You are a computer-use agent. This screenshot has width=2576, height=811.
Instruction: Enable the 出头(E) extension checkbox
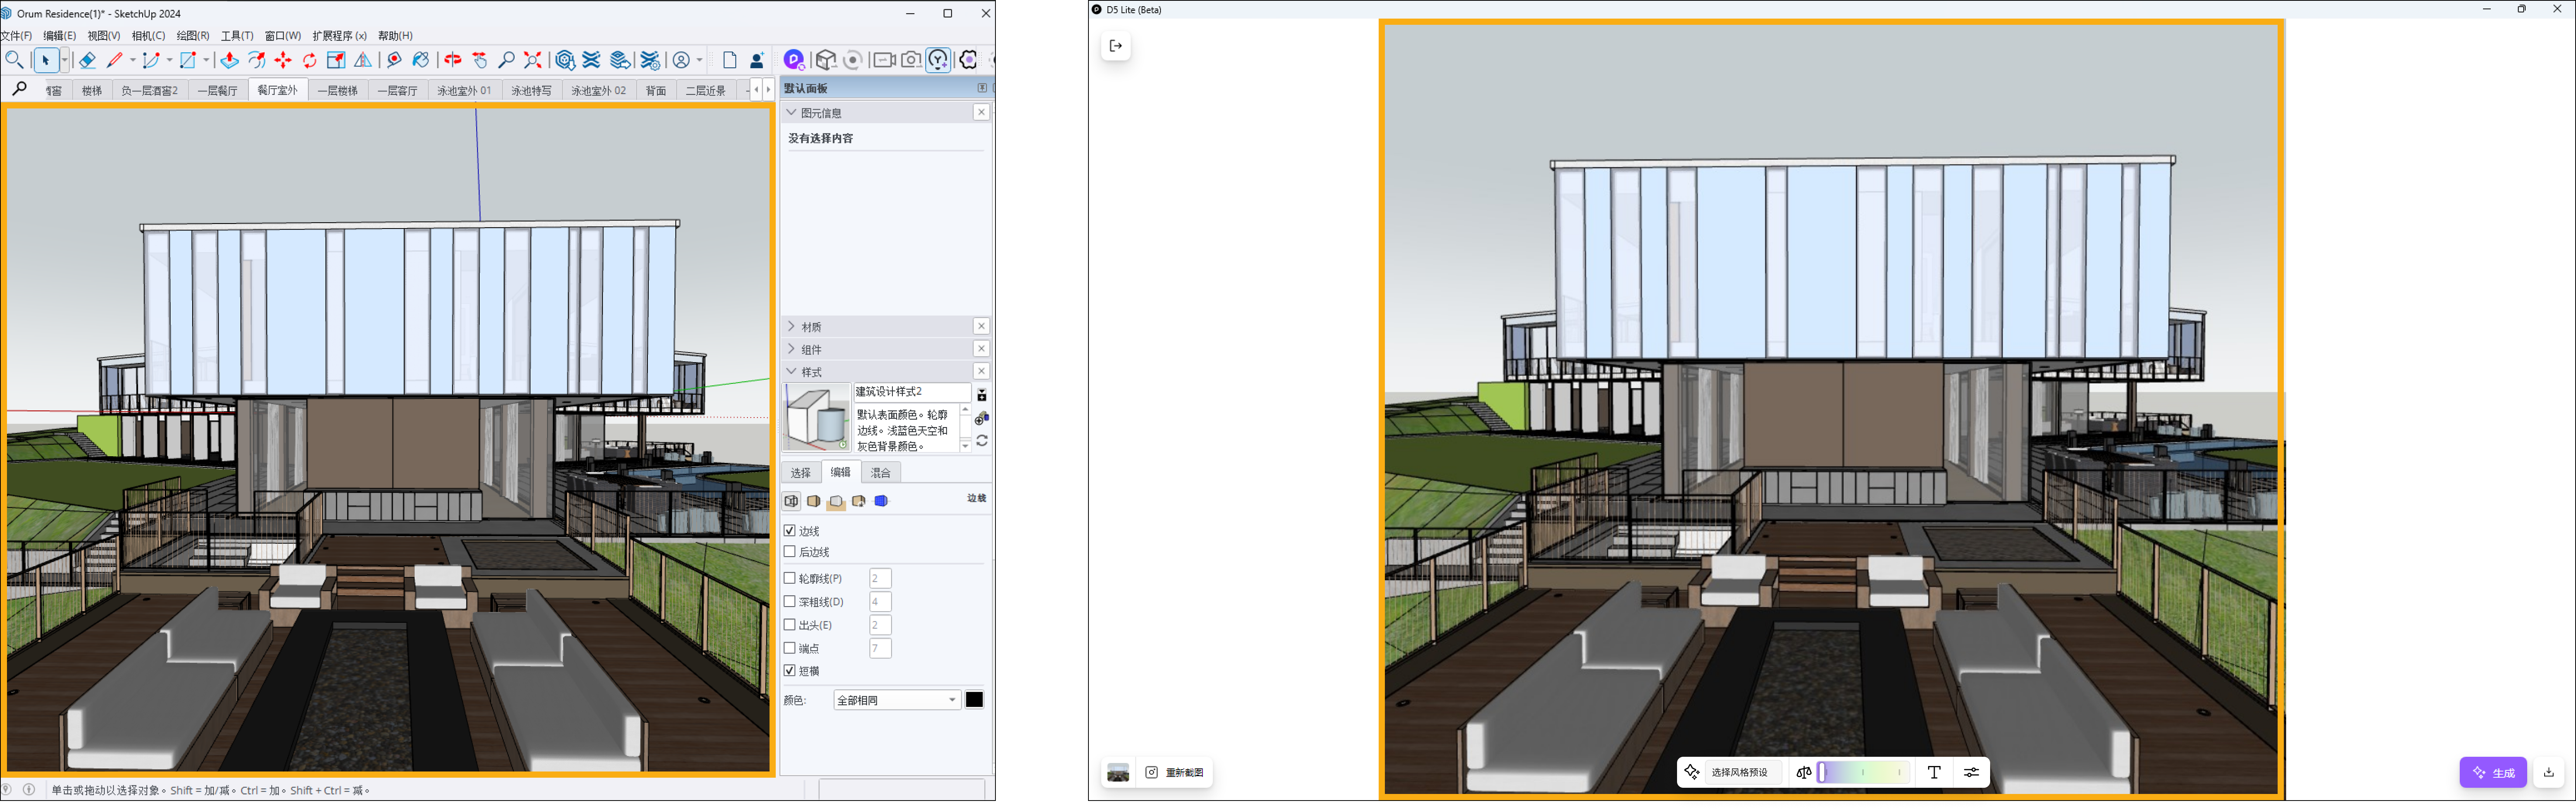click(790, 625)
